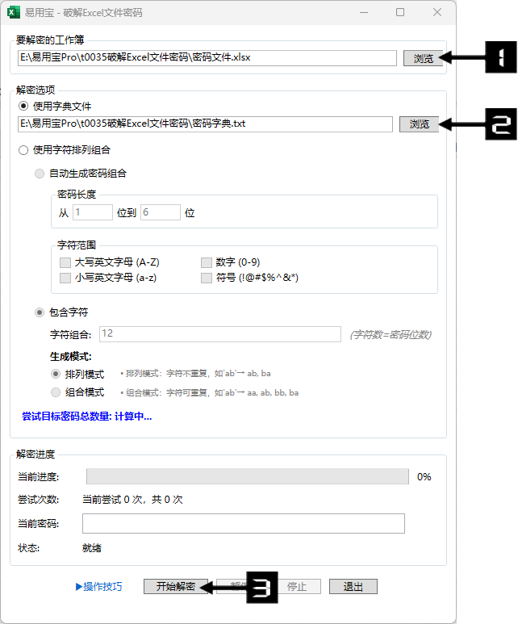
Task: Choose 自动生成密码组合 radio button
Action: point(40,174)
